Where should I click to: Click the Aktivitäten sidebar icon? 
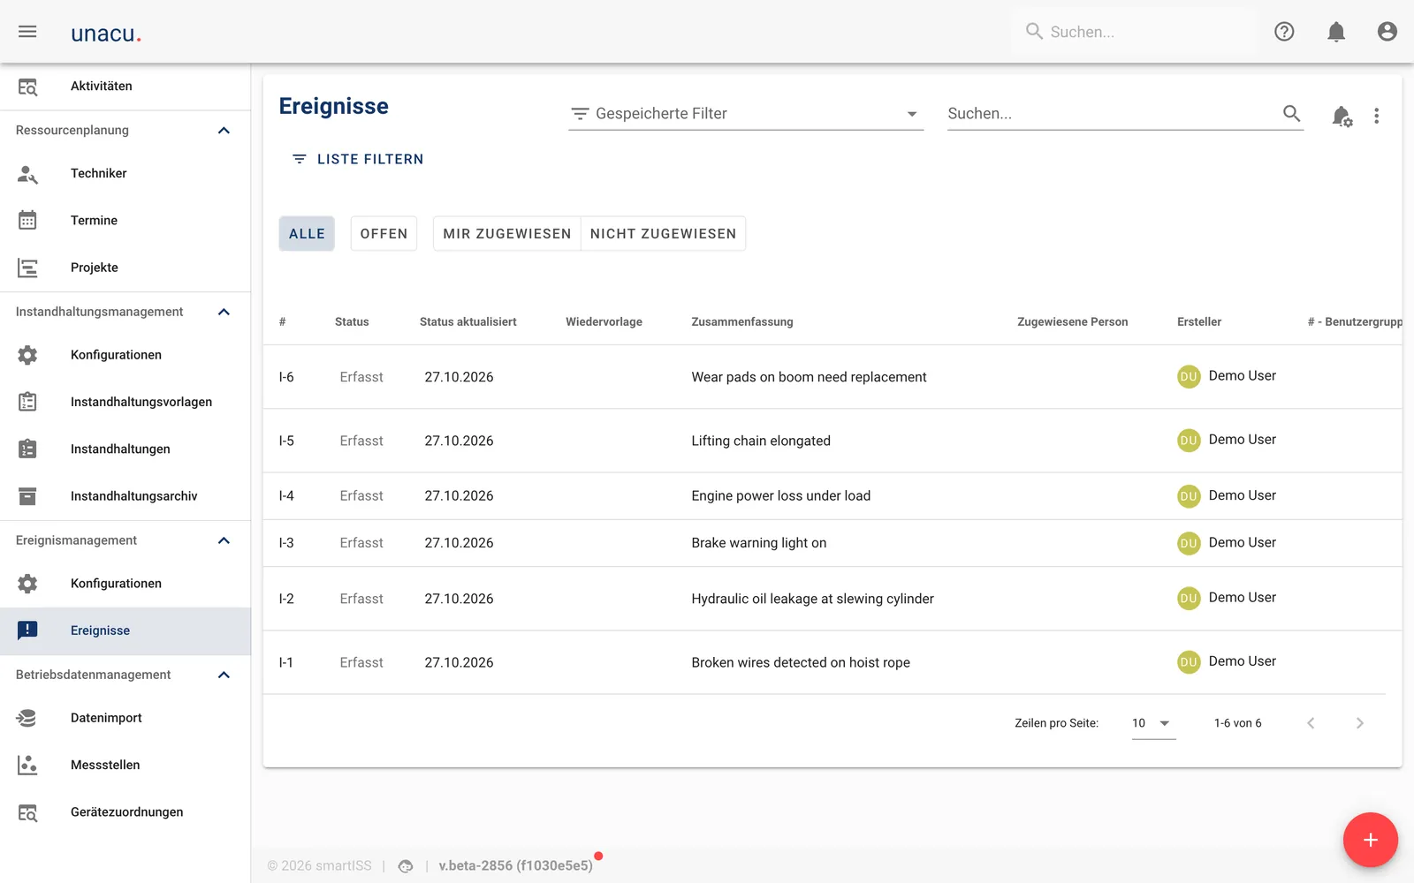click(27, 87)
